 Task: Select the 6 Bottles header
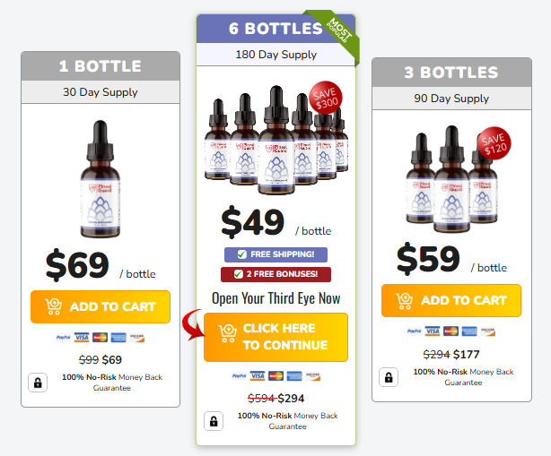coord(275,29)
